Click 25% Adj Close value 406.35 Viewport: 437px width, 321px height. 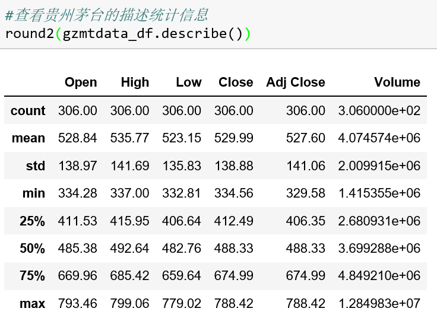pyautogui.click(x=306, y=221)
